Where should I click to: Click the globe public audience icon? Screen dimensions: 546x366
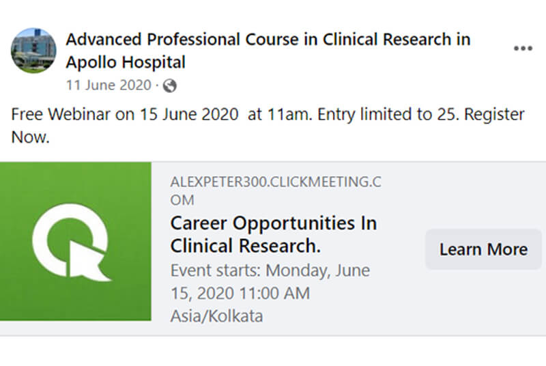(169, 85)
